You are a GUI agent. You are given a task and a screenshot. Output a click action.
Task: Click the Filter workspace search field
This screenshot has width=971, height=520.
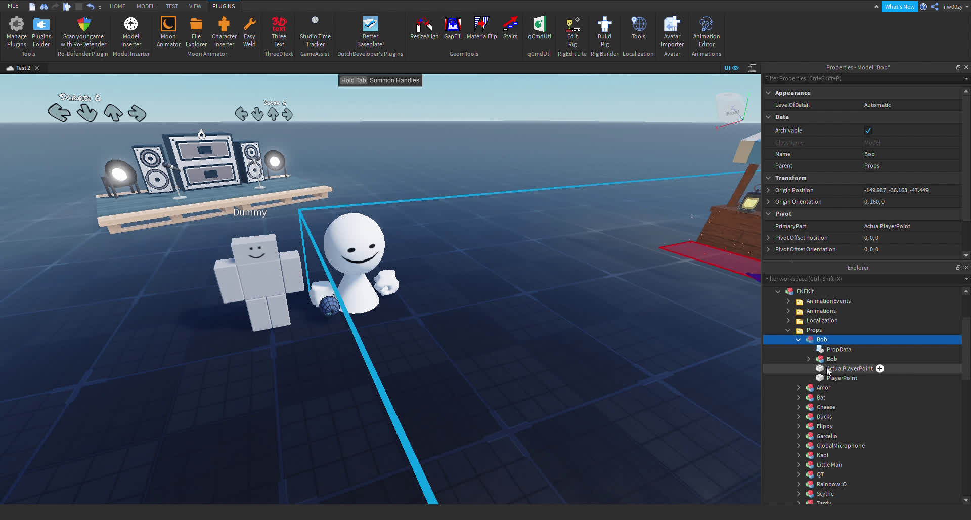click(860, 279)
